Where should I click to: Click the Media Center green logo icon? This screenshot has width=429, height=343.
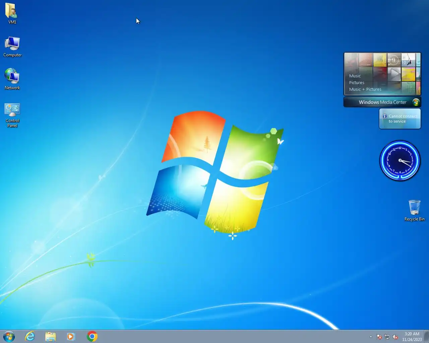416,102
